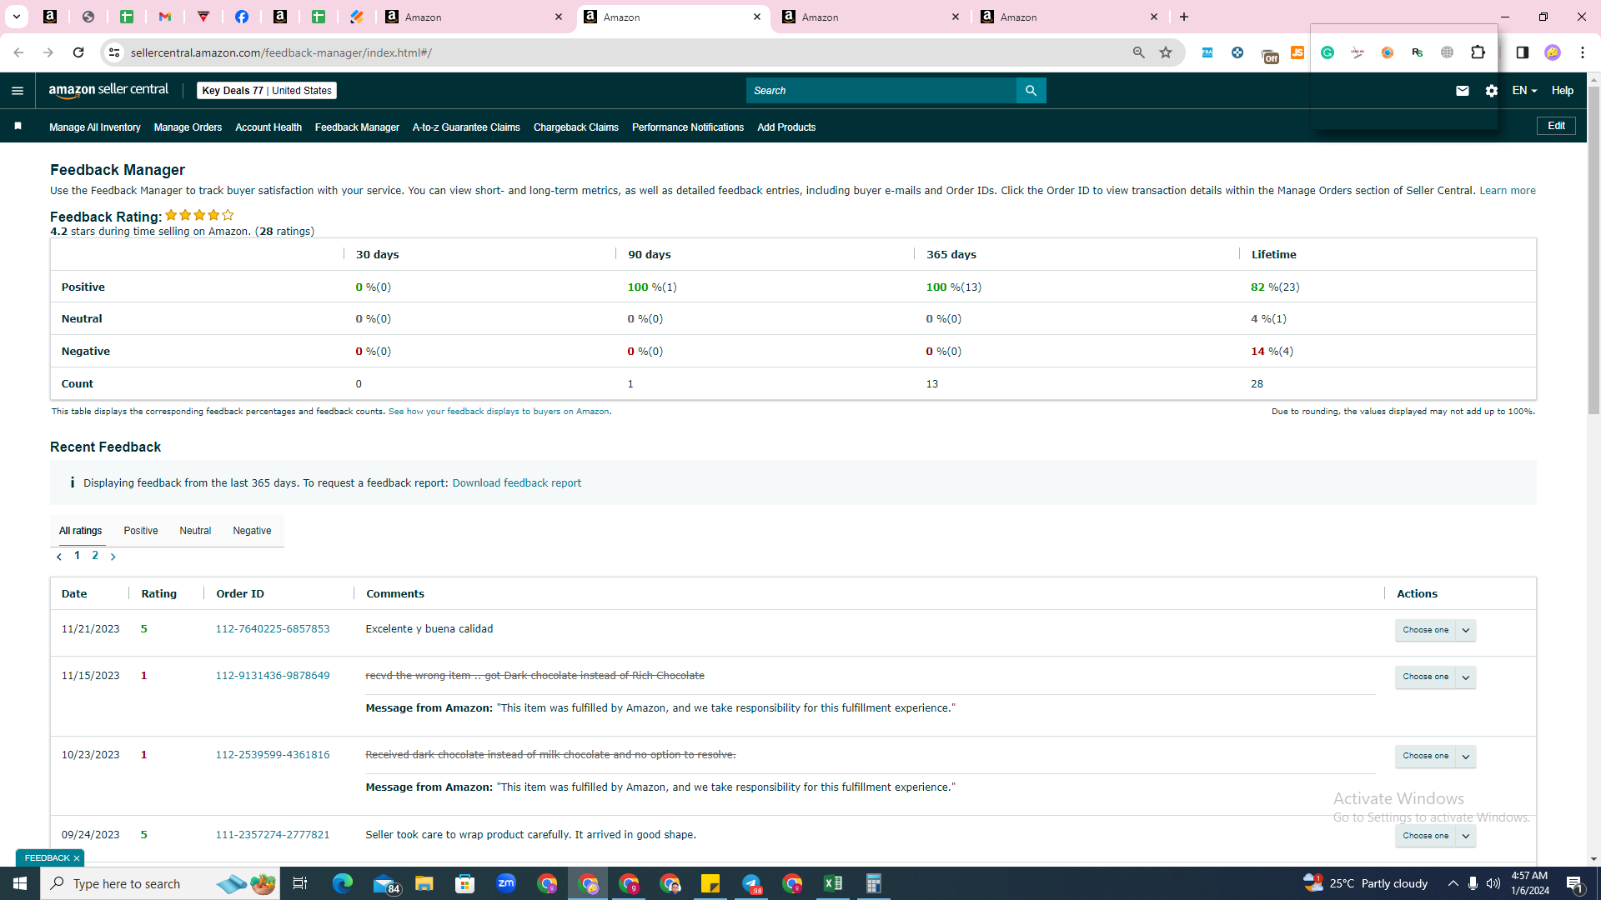This screenshot has height=900, width=1601.
Task: Click See how your feedback displays link
Action: (x=499, y=412)
